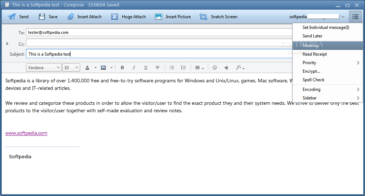Toggle underline formatting

click(x=146, y=67)
